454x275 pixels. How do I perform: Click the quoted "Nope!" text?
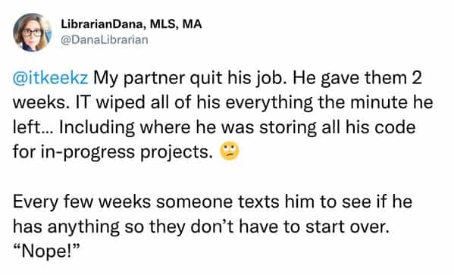pyautogui.click(x=46, y=252)
